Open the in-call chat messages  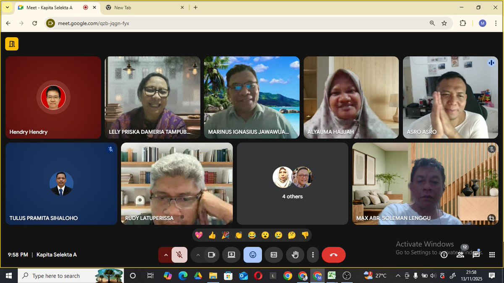click(476, 254)
